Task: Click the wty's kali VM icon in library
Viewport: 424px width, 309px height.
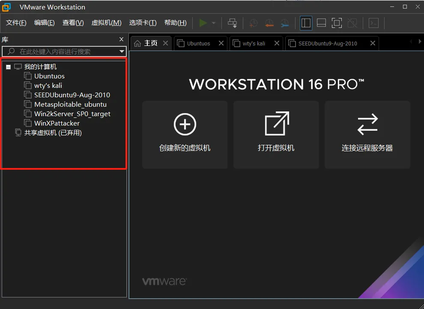Action: 28,86
